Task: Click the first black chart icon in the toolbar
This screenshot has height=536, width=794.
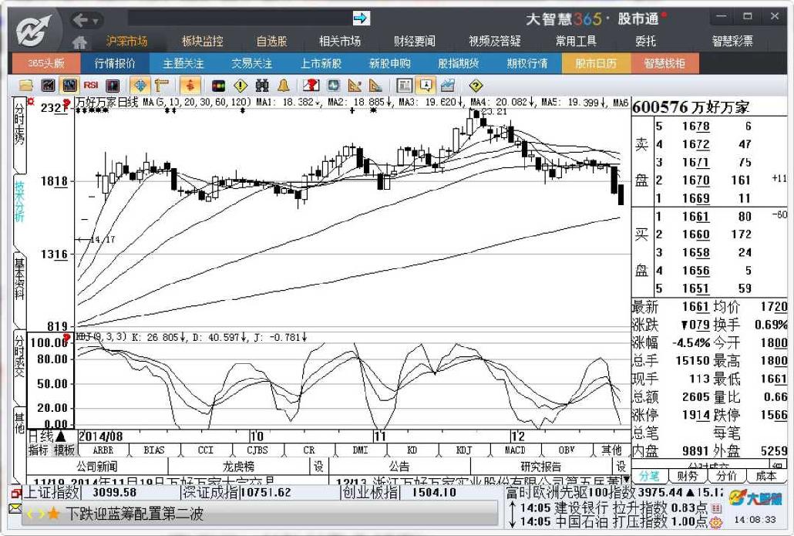Action: [x=48, y=85]
